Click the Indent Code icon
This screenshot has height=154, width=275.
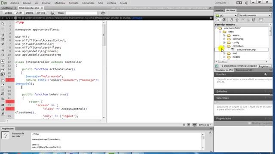point(3,105)
